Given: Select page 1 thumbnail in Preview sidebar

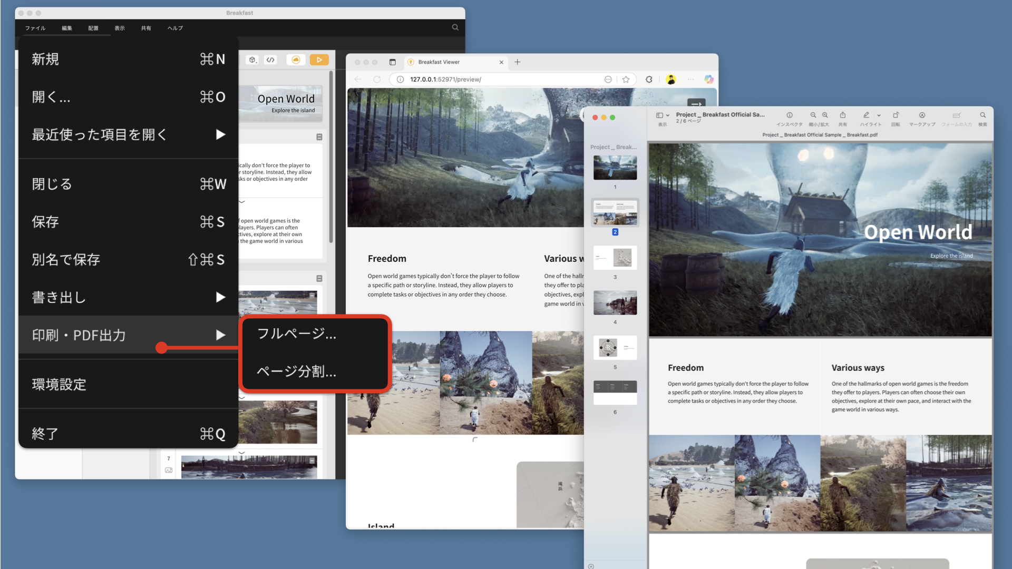Looking at the screenshot, I should click(615, 168).
